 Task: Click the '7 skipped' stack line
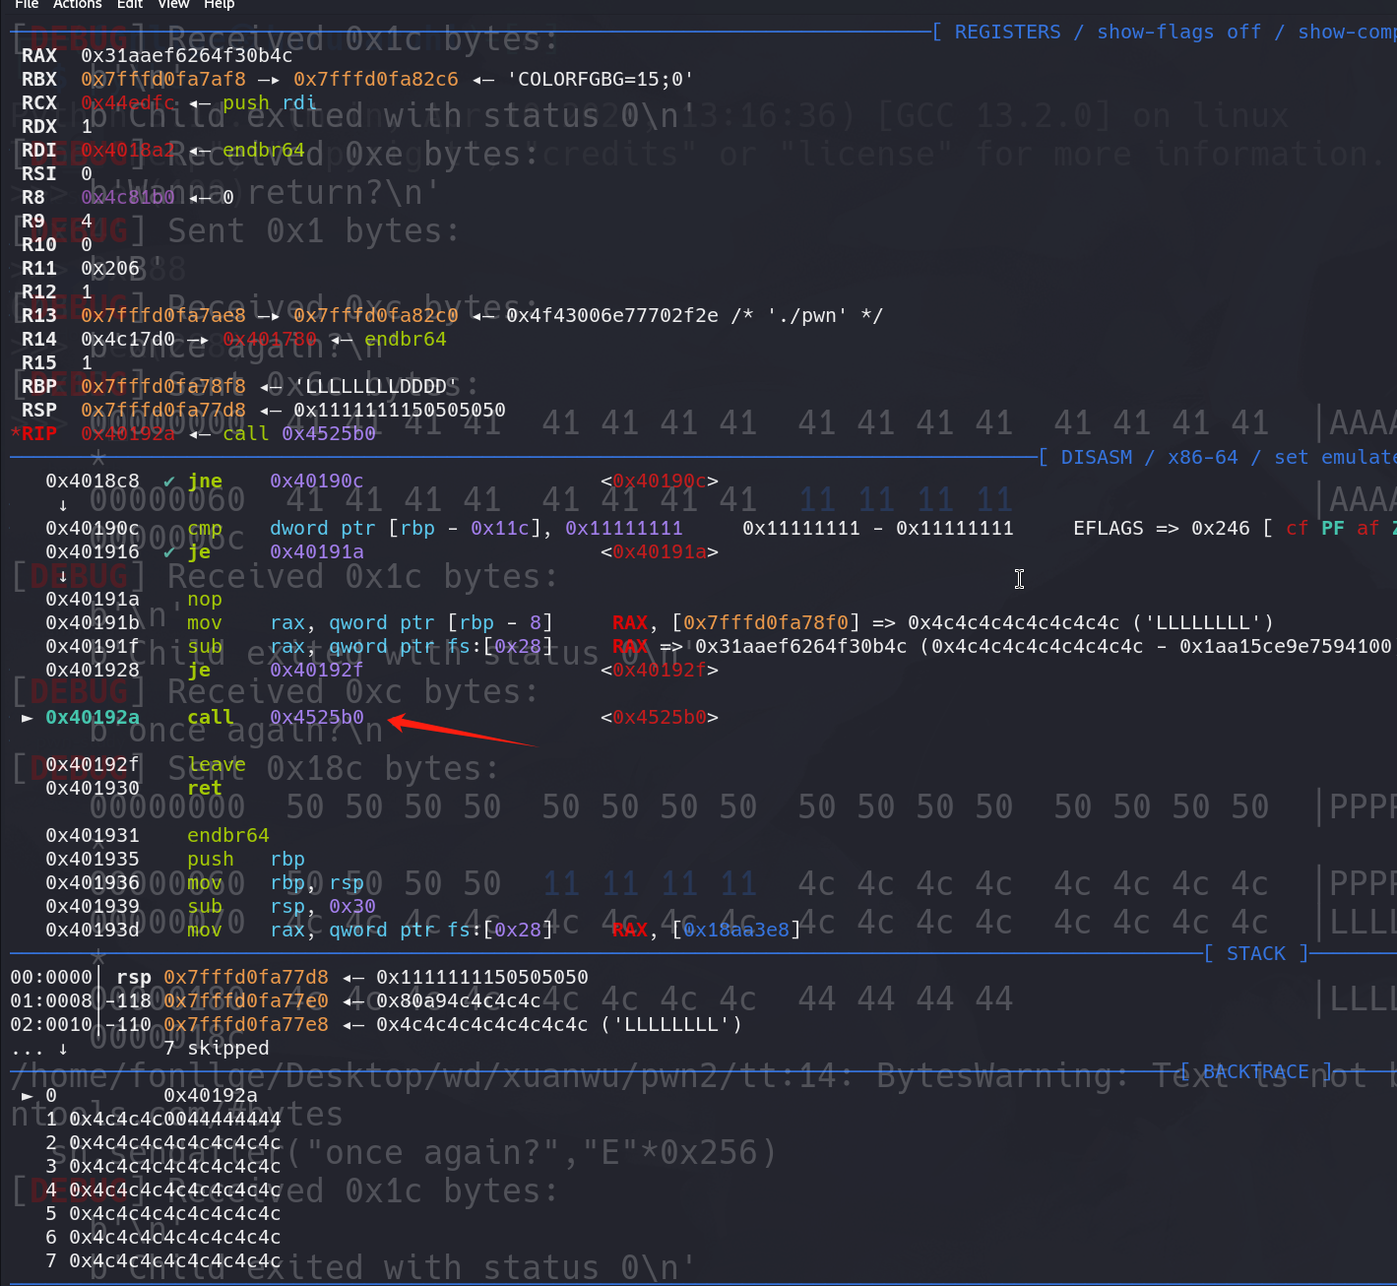(217, 1048)
